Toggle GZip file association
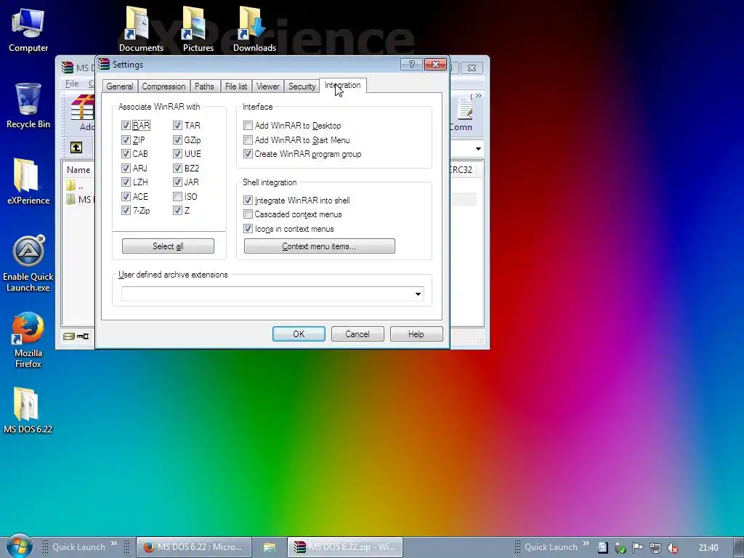 pos(177,140)
